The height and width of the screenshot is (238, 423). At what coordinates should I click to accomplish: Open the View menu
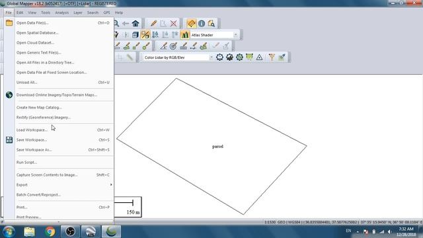(32, 13)
